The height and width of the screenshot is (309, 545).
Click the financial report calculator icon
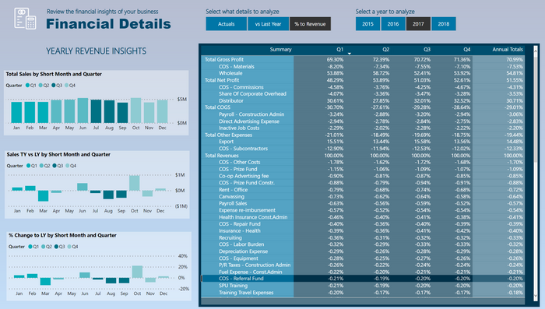tap(25, 19)
